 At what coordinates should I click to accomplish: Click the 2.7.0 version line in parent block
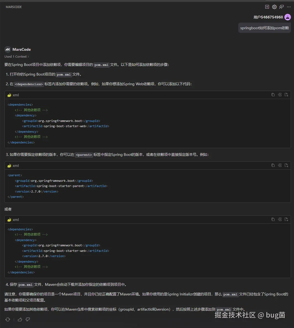tap(37, 191)
